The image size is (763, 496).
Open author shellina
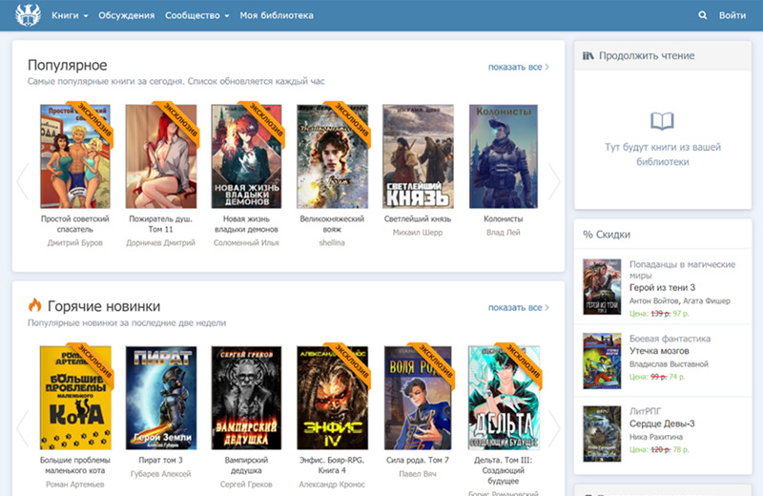point(332,243)
